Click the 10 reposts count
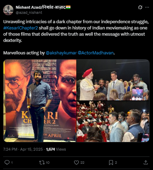This screenshot has width=153, height=170. (x=48, y=162)
